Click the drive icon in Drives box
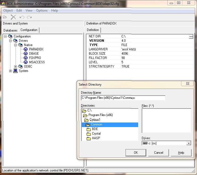The height and width of the screenshot is (175, 197). (145, 143)
